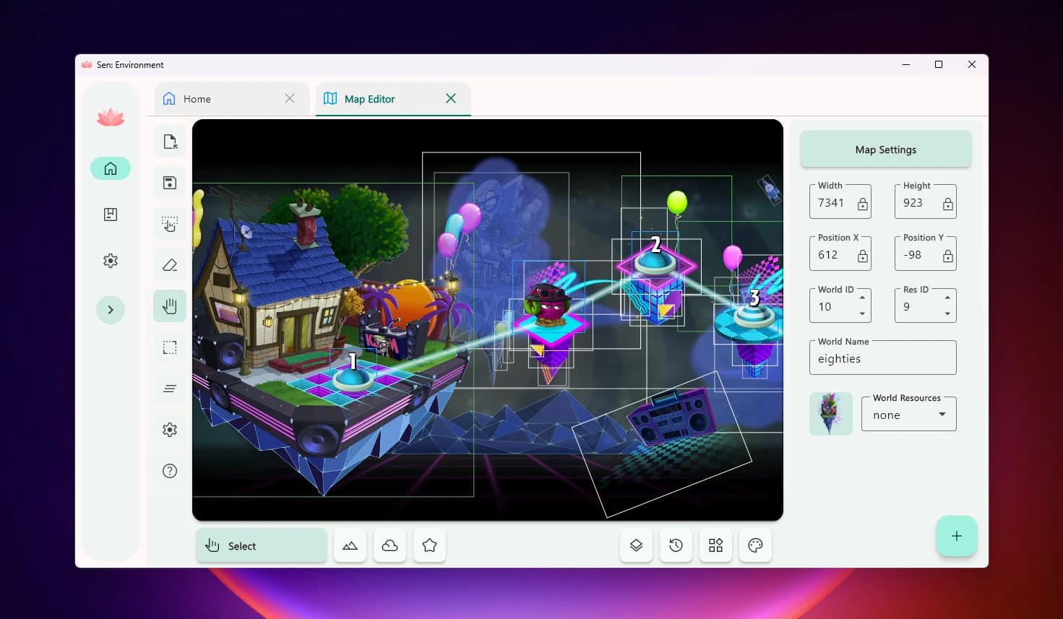This screenshot has height=619, width=1063.
Task: Toggle the Position X lock
Action: [863, 256]
